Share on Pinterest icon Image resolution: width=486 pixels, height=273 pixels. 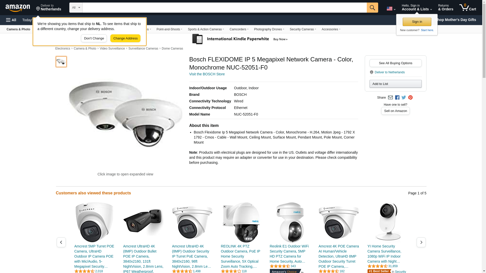[x=410, y=98]
